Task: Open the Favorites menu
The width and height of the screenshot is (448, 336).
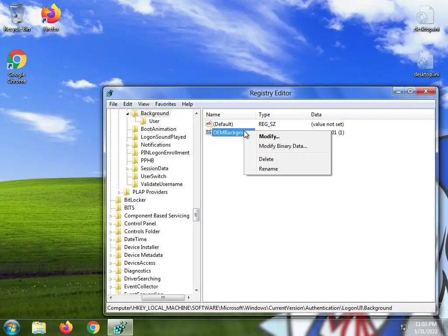Action: [x=165, y=104]
